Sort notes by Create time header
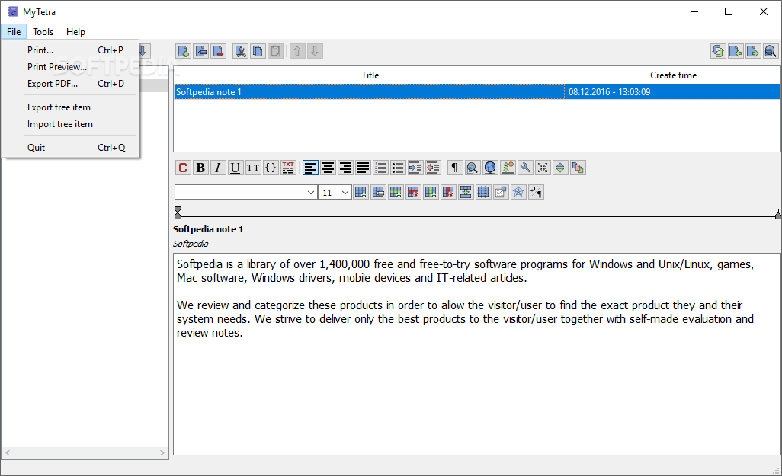This screenshot has height=476, width=782. coord(673,75)
